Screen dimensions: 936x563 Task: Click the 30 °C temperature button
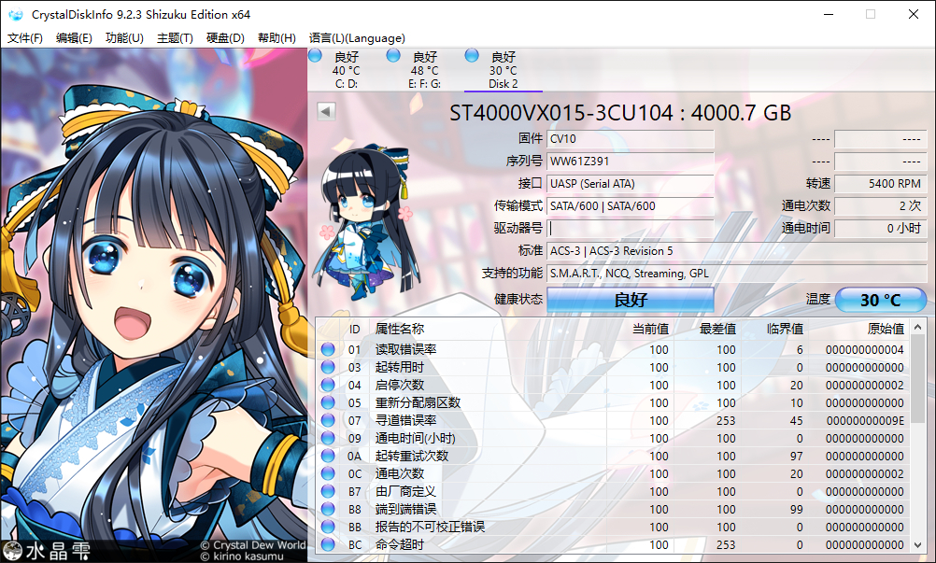(x=881, y=300)
